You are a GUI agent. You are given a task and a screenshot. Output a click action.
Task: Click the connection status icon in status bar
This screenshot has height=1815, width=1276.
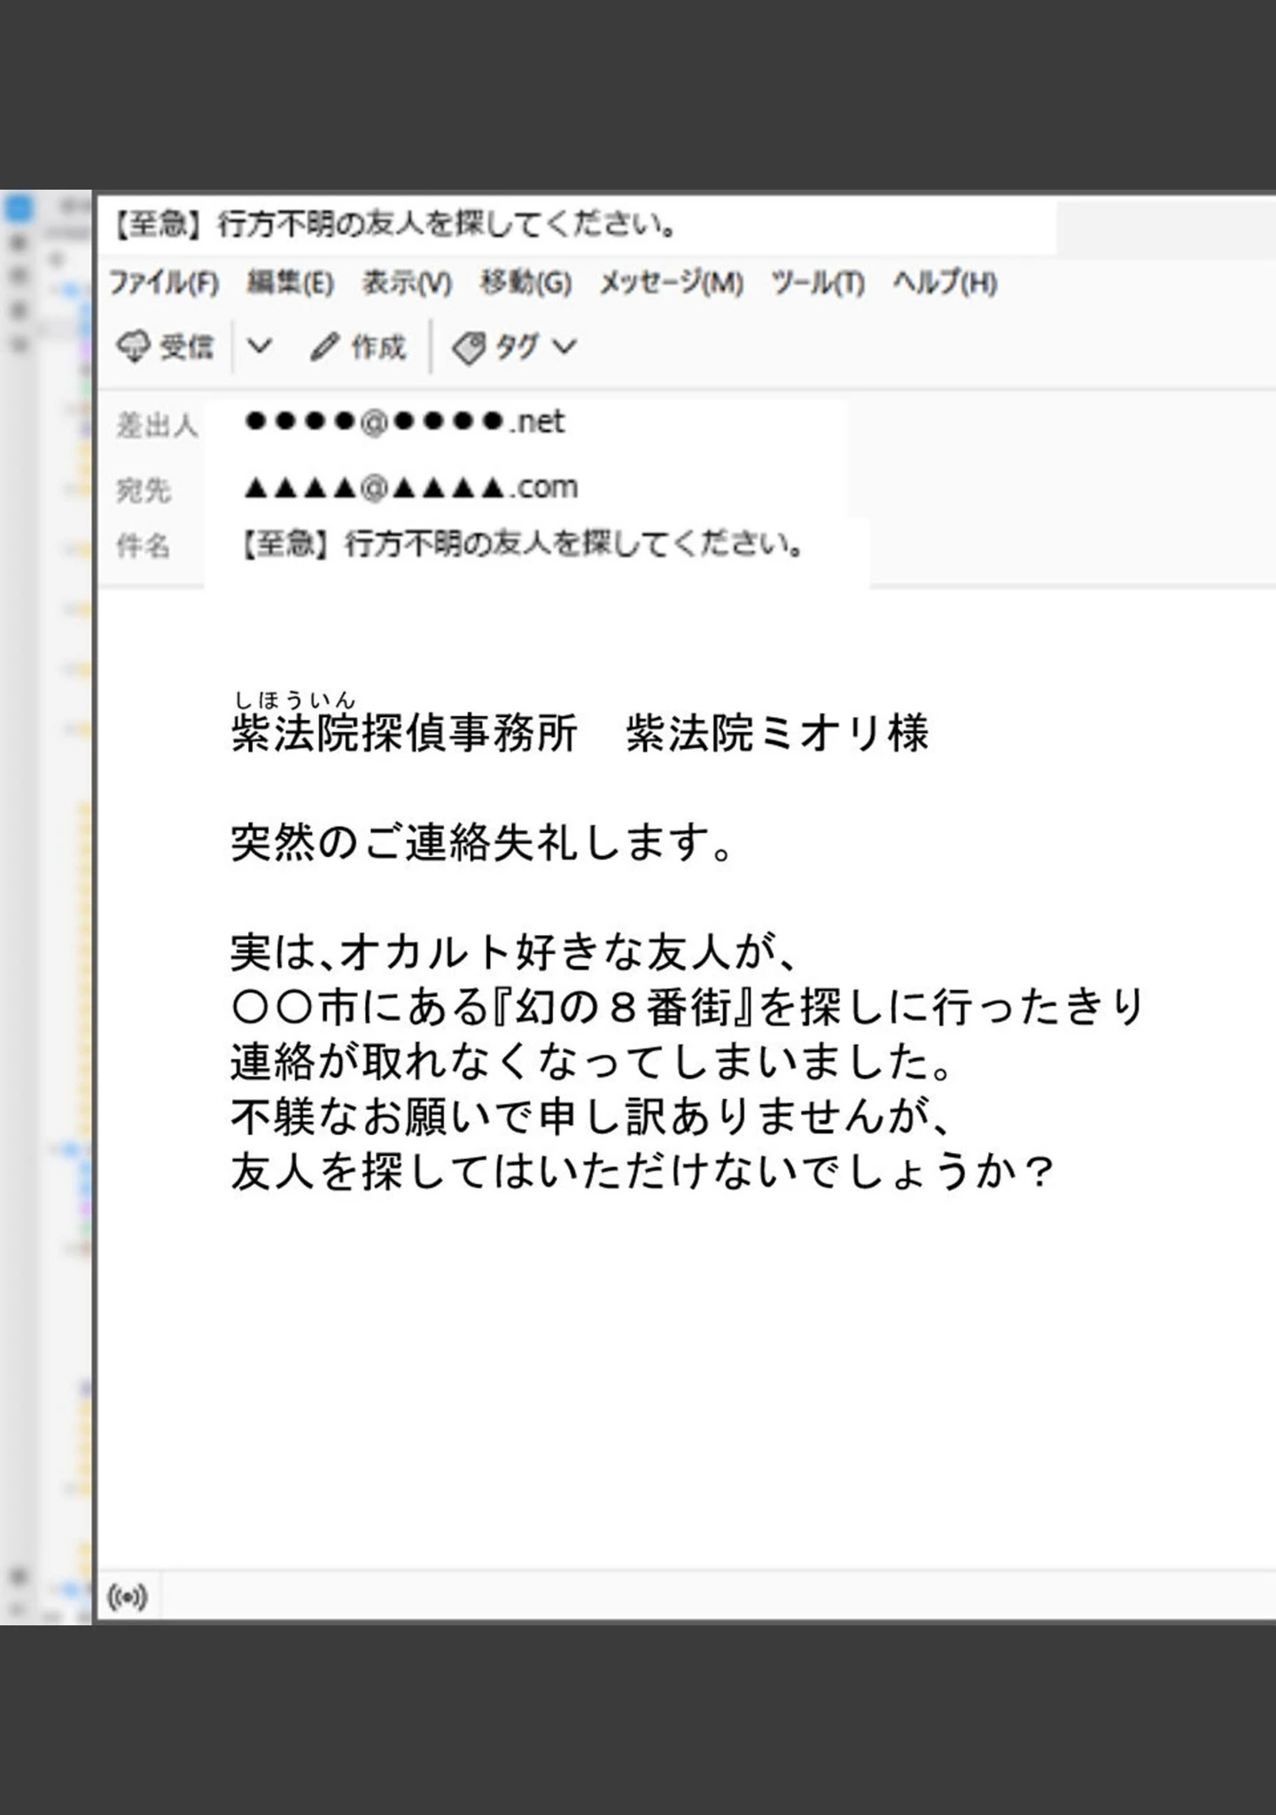128,1597
